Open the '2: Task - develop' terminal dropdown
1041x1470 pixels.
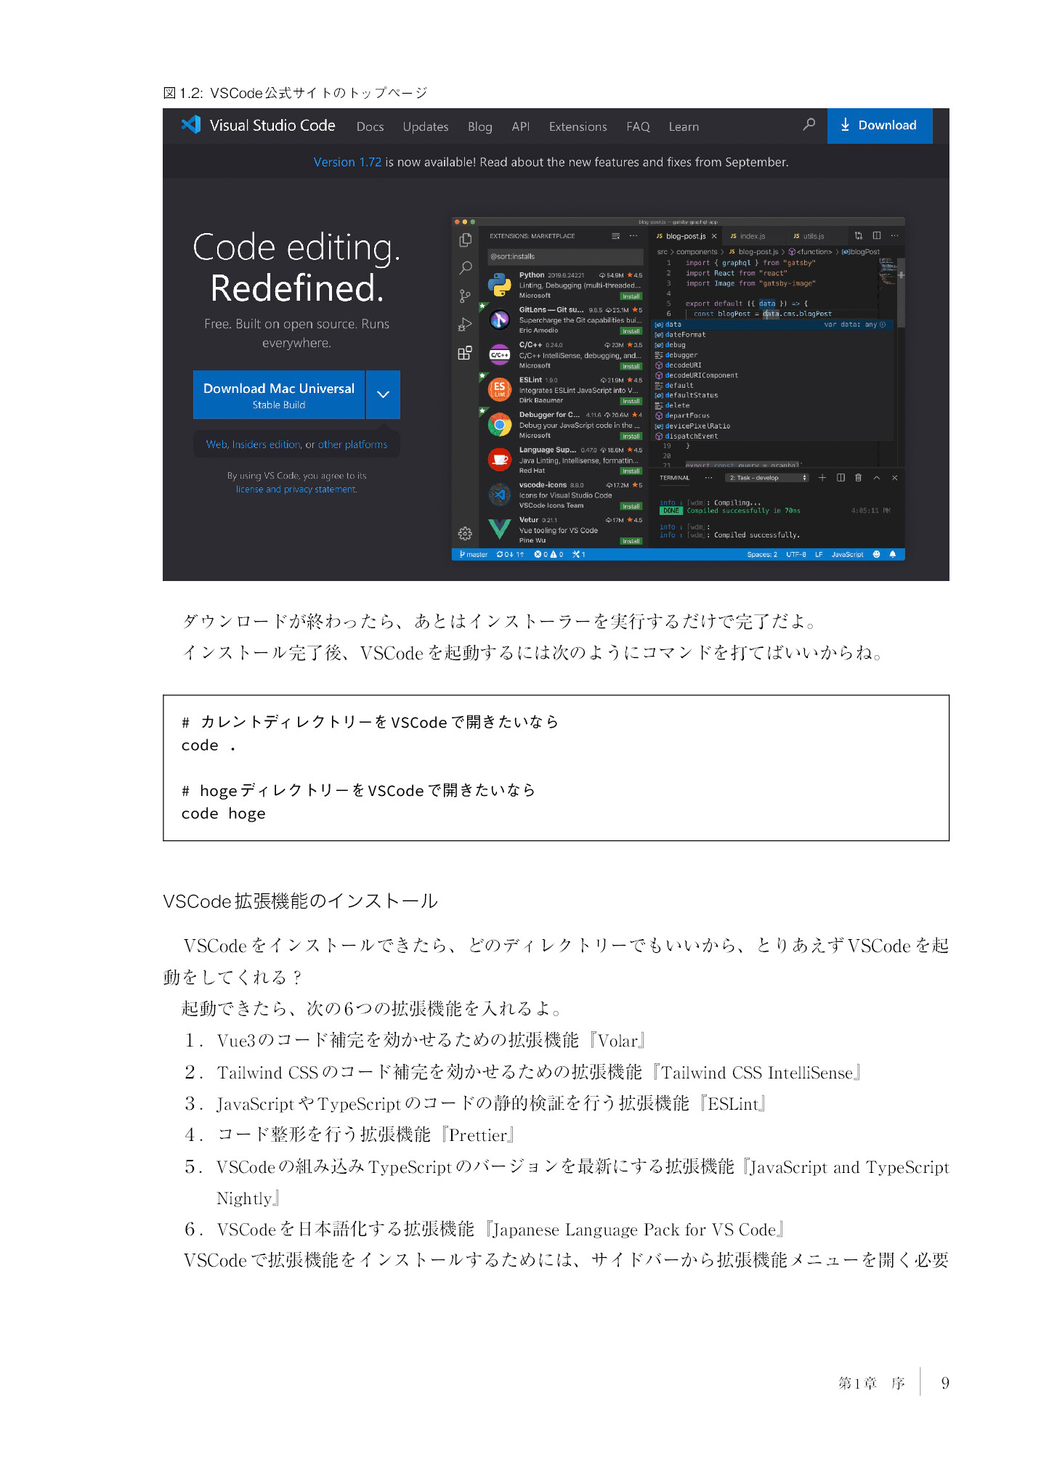click(768, 477)
